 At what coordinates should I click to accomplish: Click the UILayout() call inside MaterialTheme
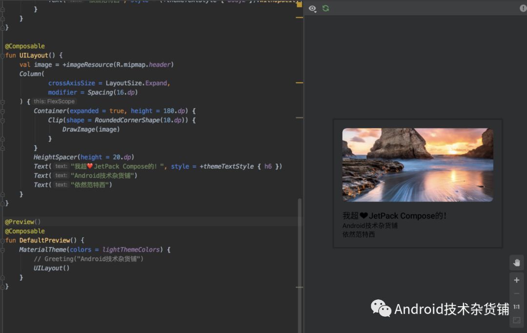(51, 268)
